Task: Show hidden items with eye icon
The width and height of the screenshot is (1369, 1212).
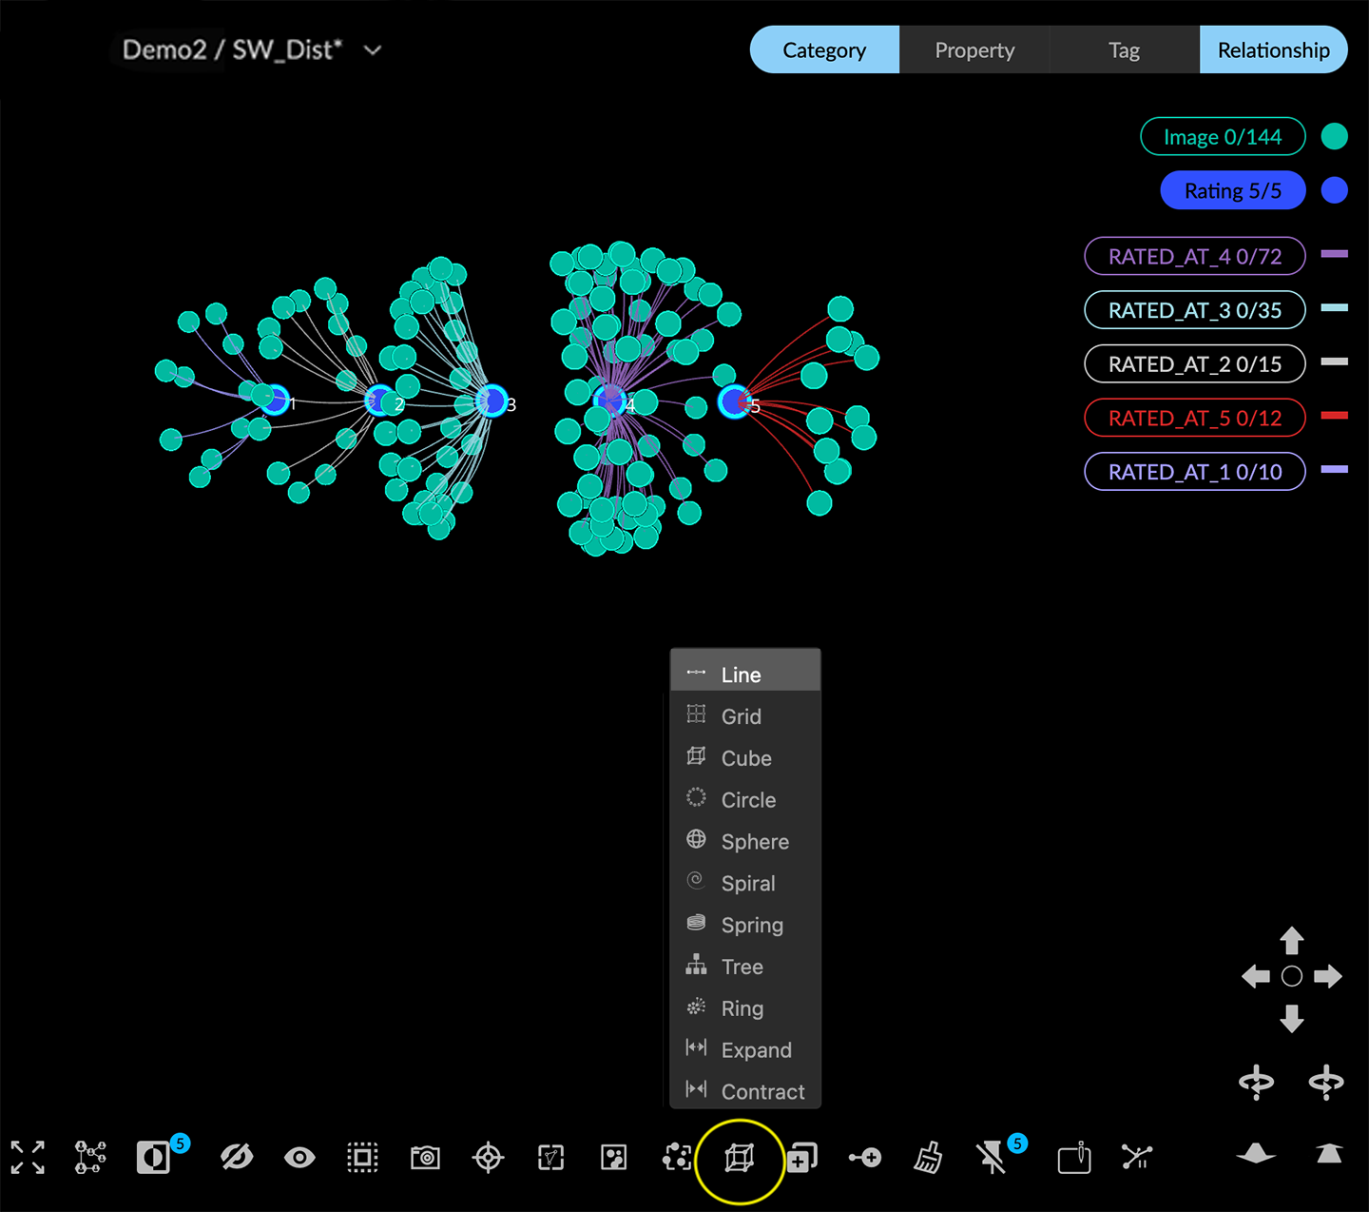Action: [x=299, y=1157]
